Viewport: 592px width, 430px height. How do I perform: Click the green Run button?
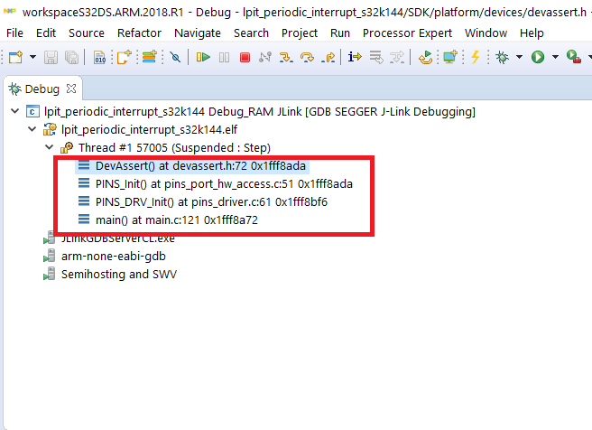click(x=538, y=58)
